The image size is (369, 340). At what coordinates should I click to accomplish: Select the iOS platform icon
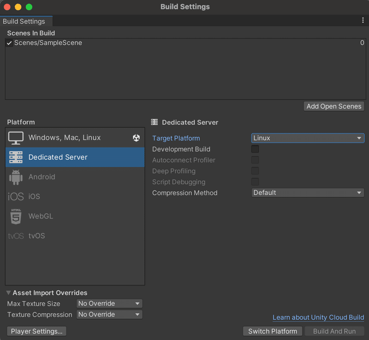(16, 196)
